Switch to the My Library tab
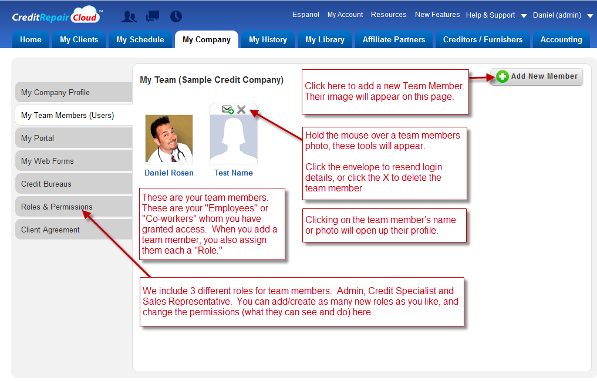This screenshot has height=381, width=597. click(325, 39)
